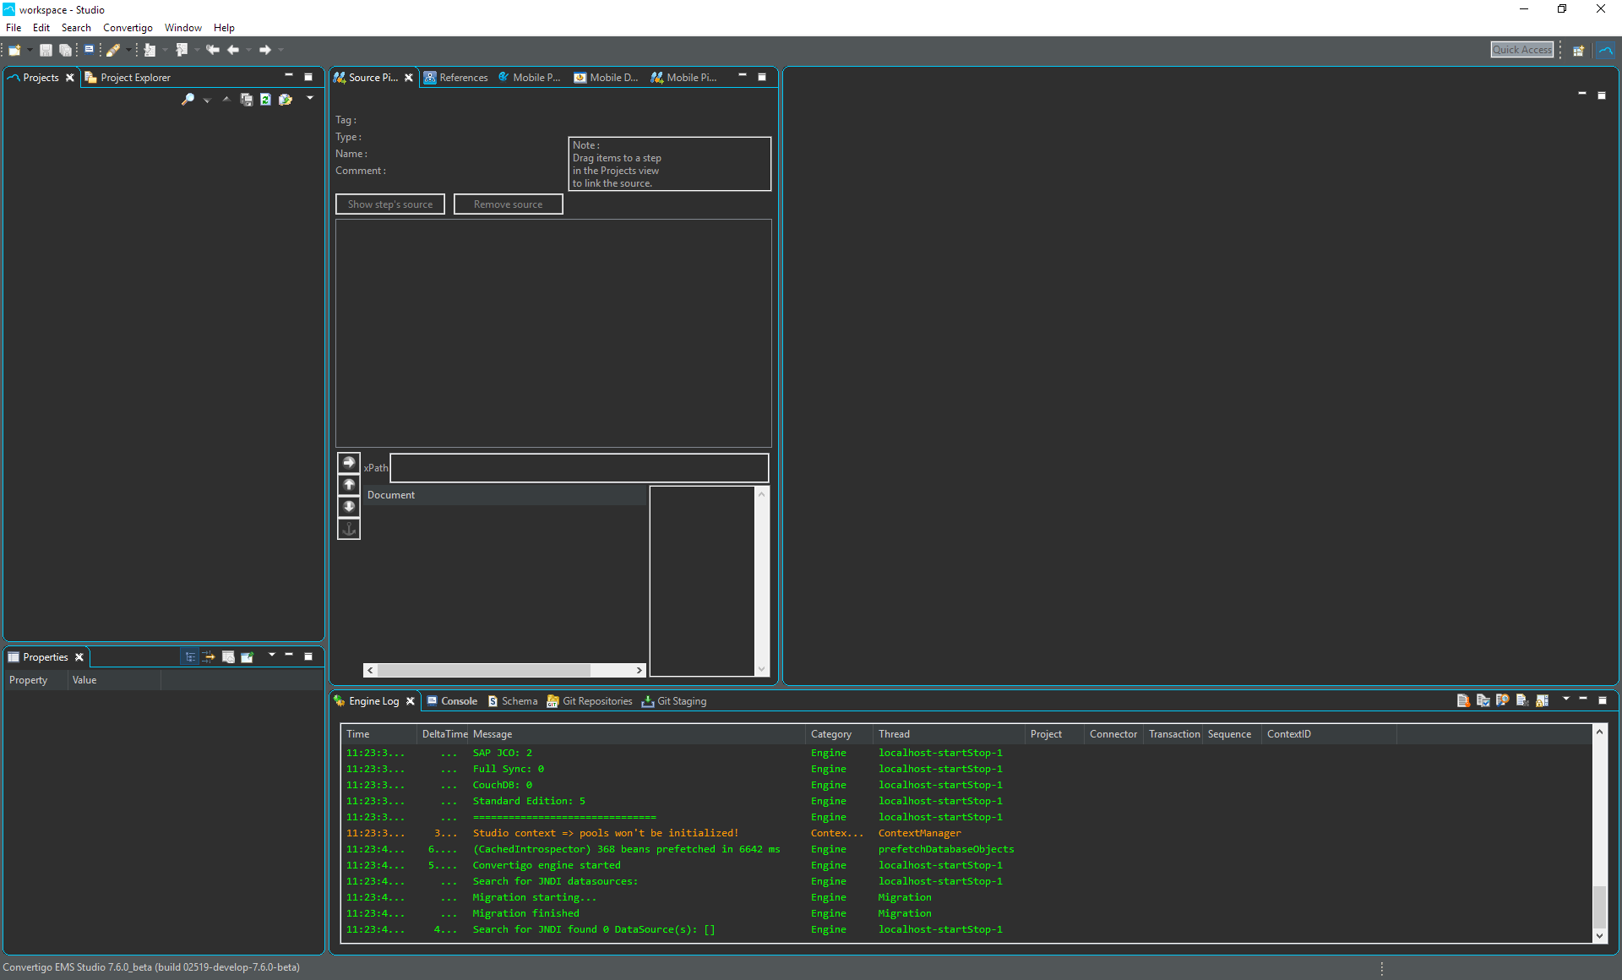Image resolution: width=1622 pixels, height=980 pixels.
Task: Toggle scroll lock in Engine Log toolbar
Action: 1542,700
